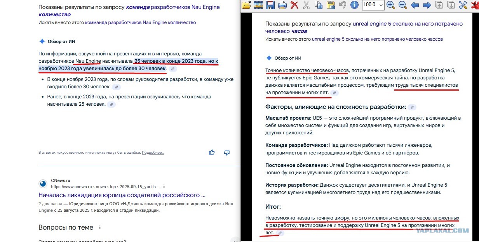The image size is (479, 242).
Task: Click the Undo arrow icon
Action: (342, 5)
